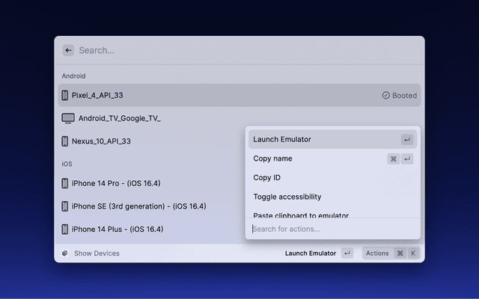
Task: Click the back arrow button
Action: click(68, 50)
